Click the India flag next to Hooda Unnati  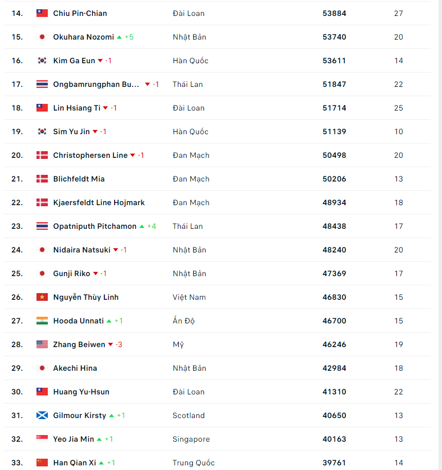coord(42,321)
